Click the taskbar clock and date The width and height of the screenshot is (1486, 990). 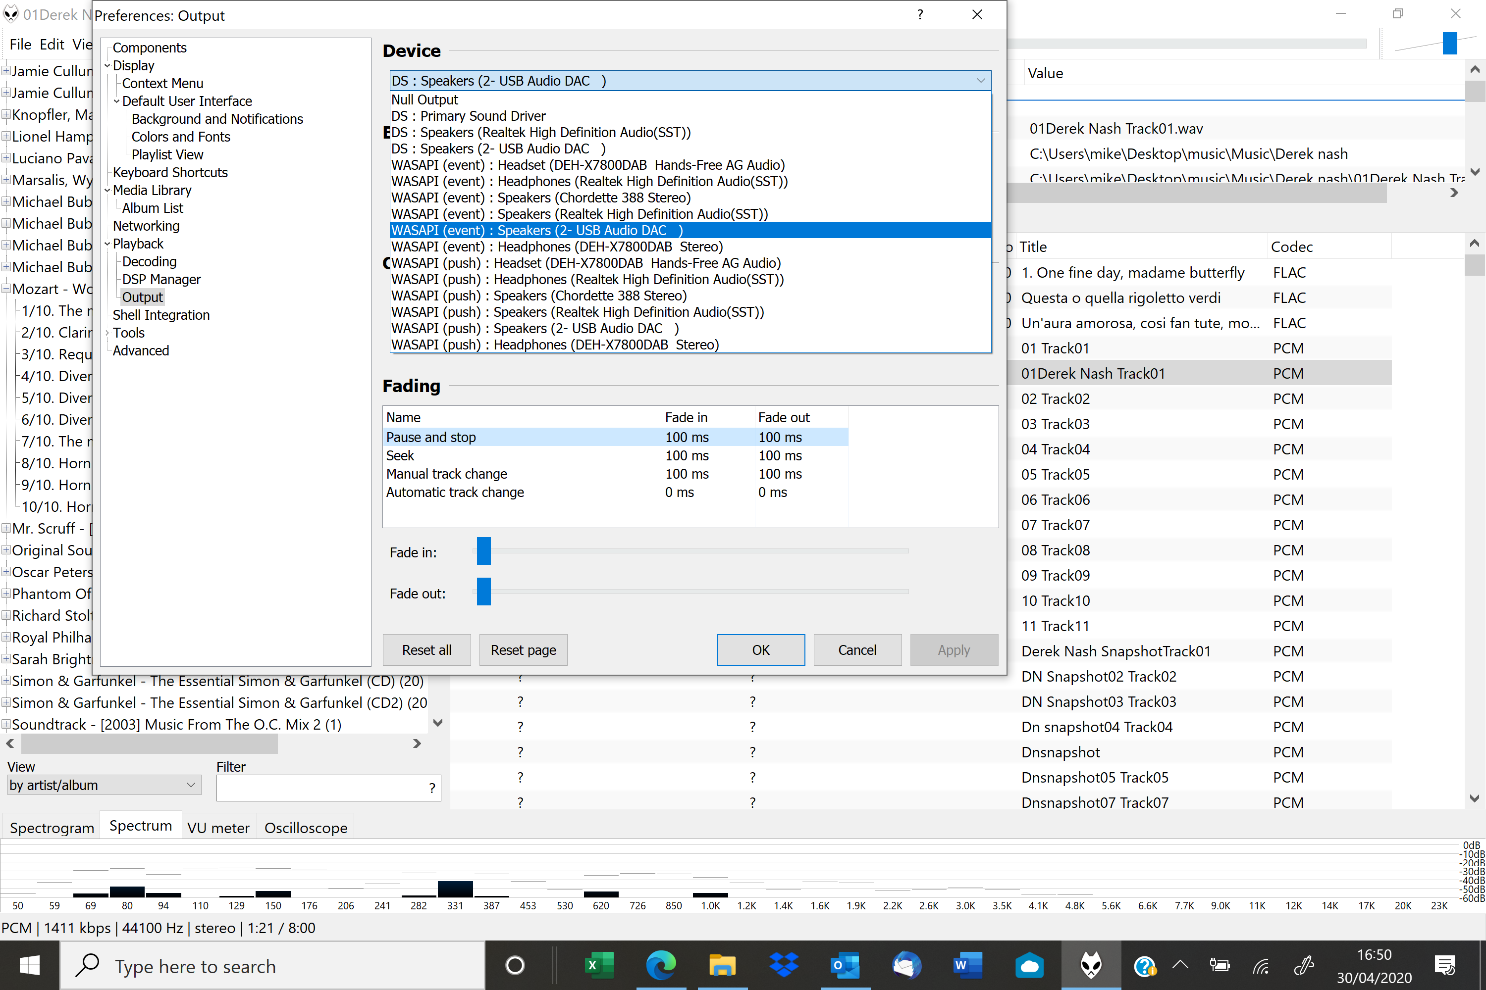click(x=1374, y=966)
